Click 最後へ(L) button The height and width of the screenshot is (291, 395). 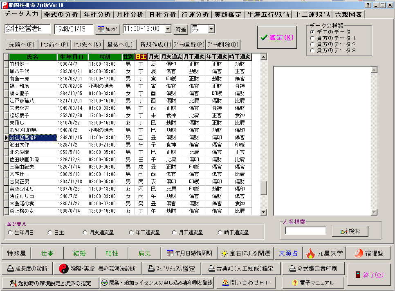[x=120, y=44]
